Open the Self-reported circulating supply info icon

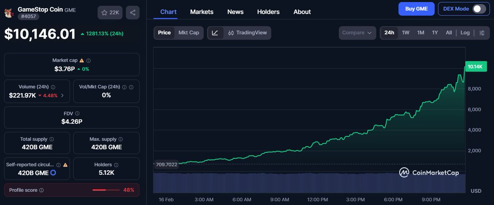[58, 165]
